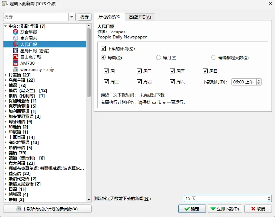Select the wenxuecity - znjy row
The width and height of the screenshot is (275, 217).
pos(45,70)
